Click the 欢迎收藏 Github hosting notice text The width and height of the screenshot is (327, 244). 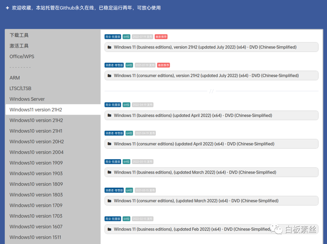tap(86, 8)
